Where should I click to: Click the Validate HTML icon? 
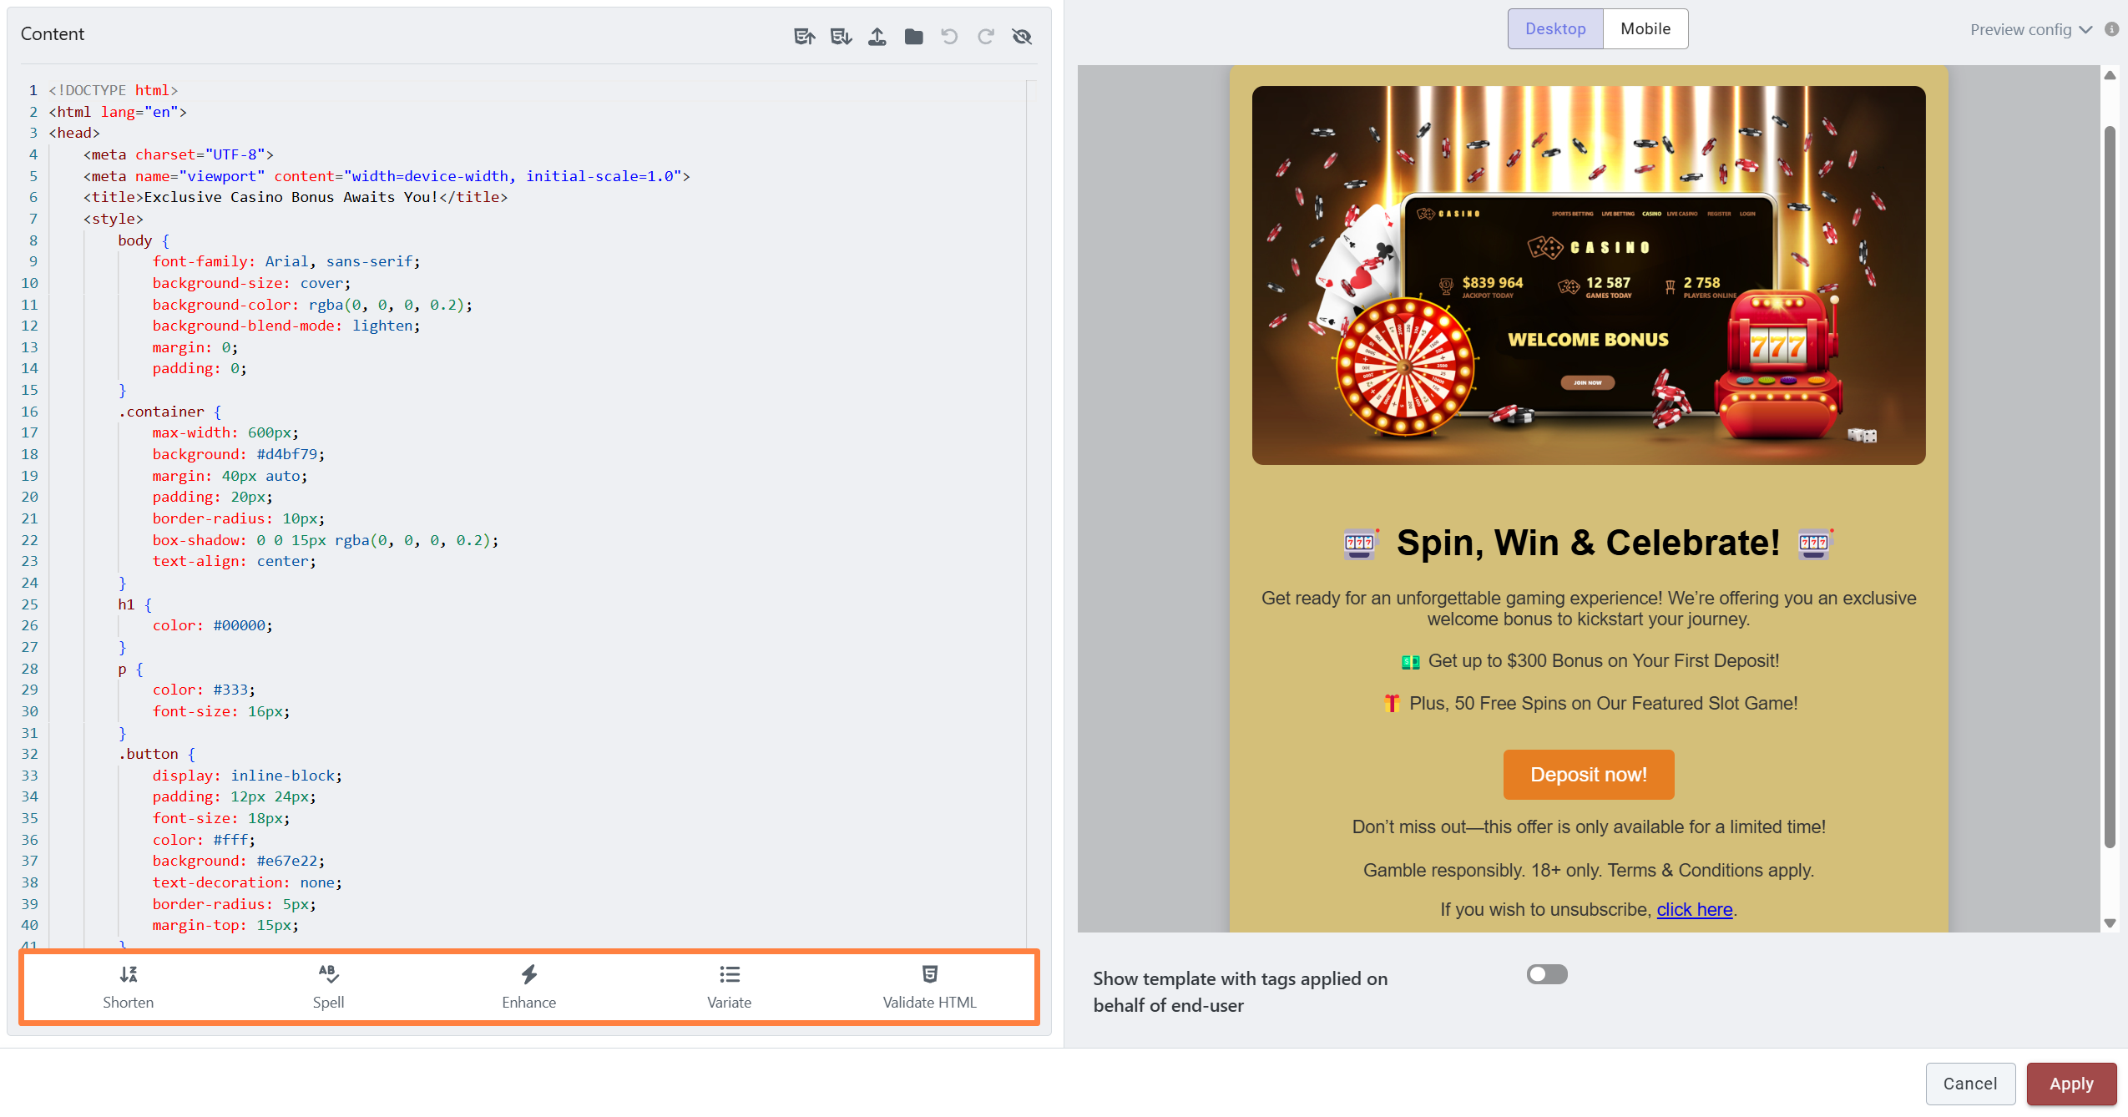930,974
